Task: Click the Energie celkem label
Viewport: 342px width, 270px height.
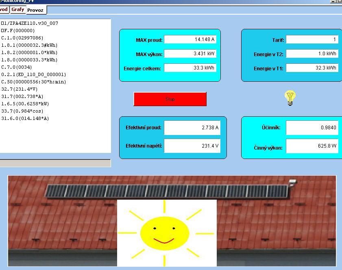Action: [142, 69]
